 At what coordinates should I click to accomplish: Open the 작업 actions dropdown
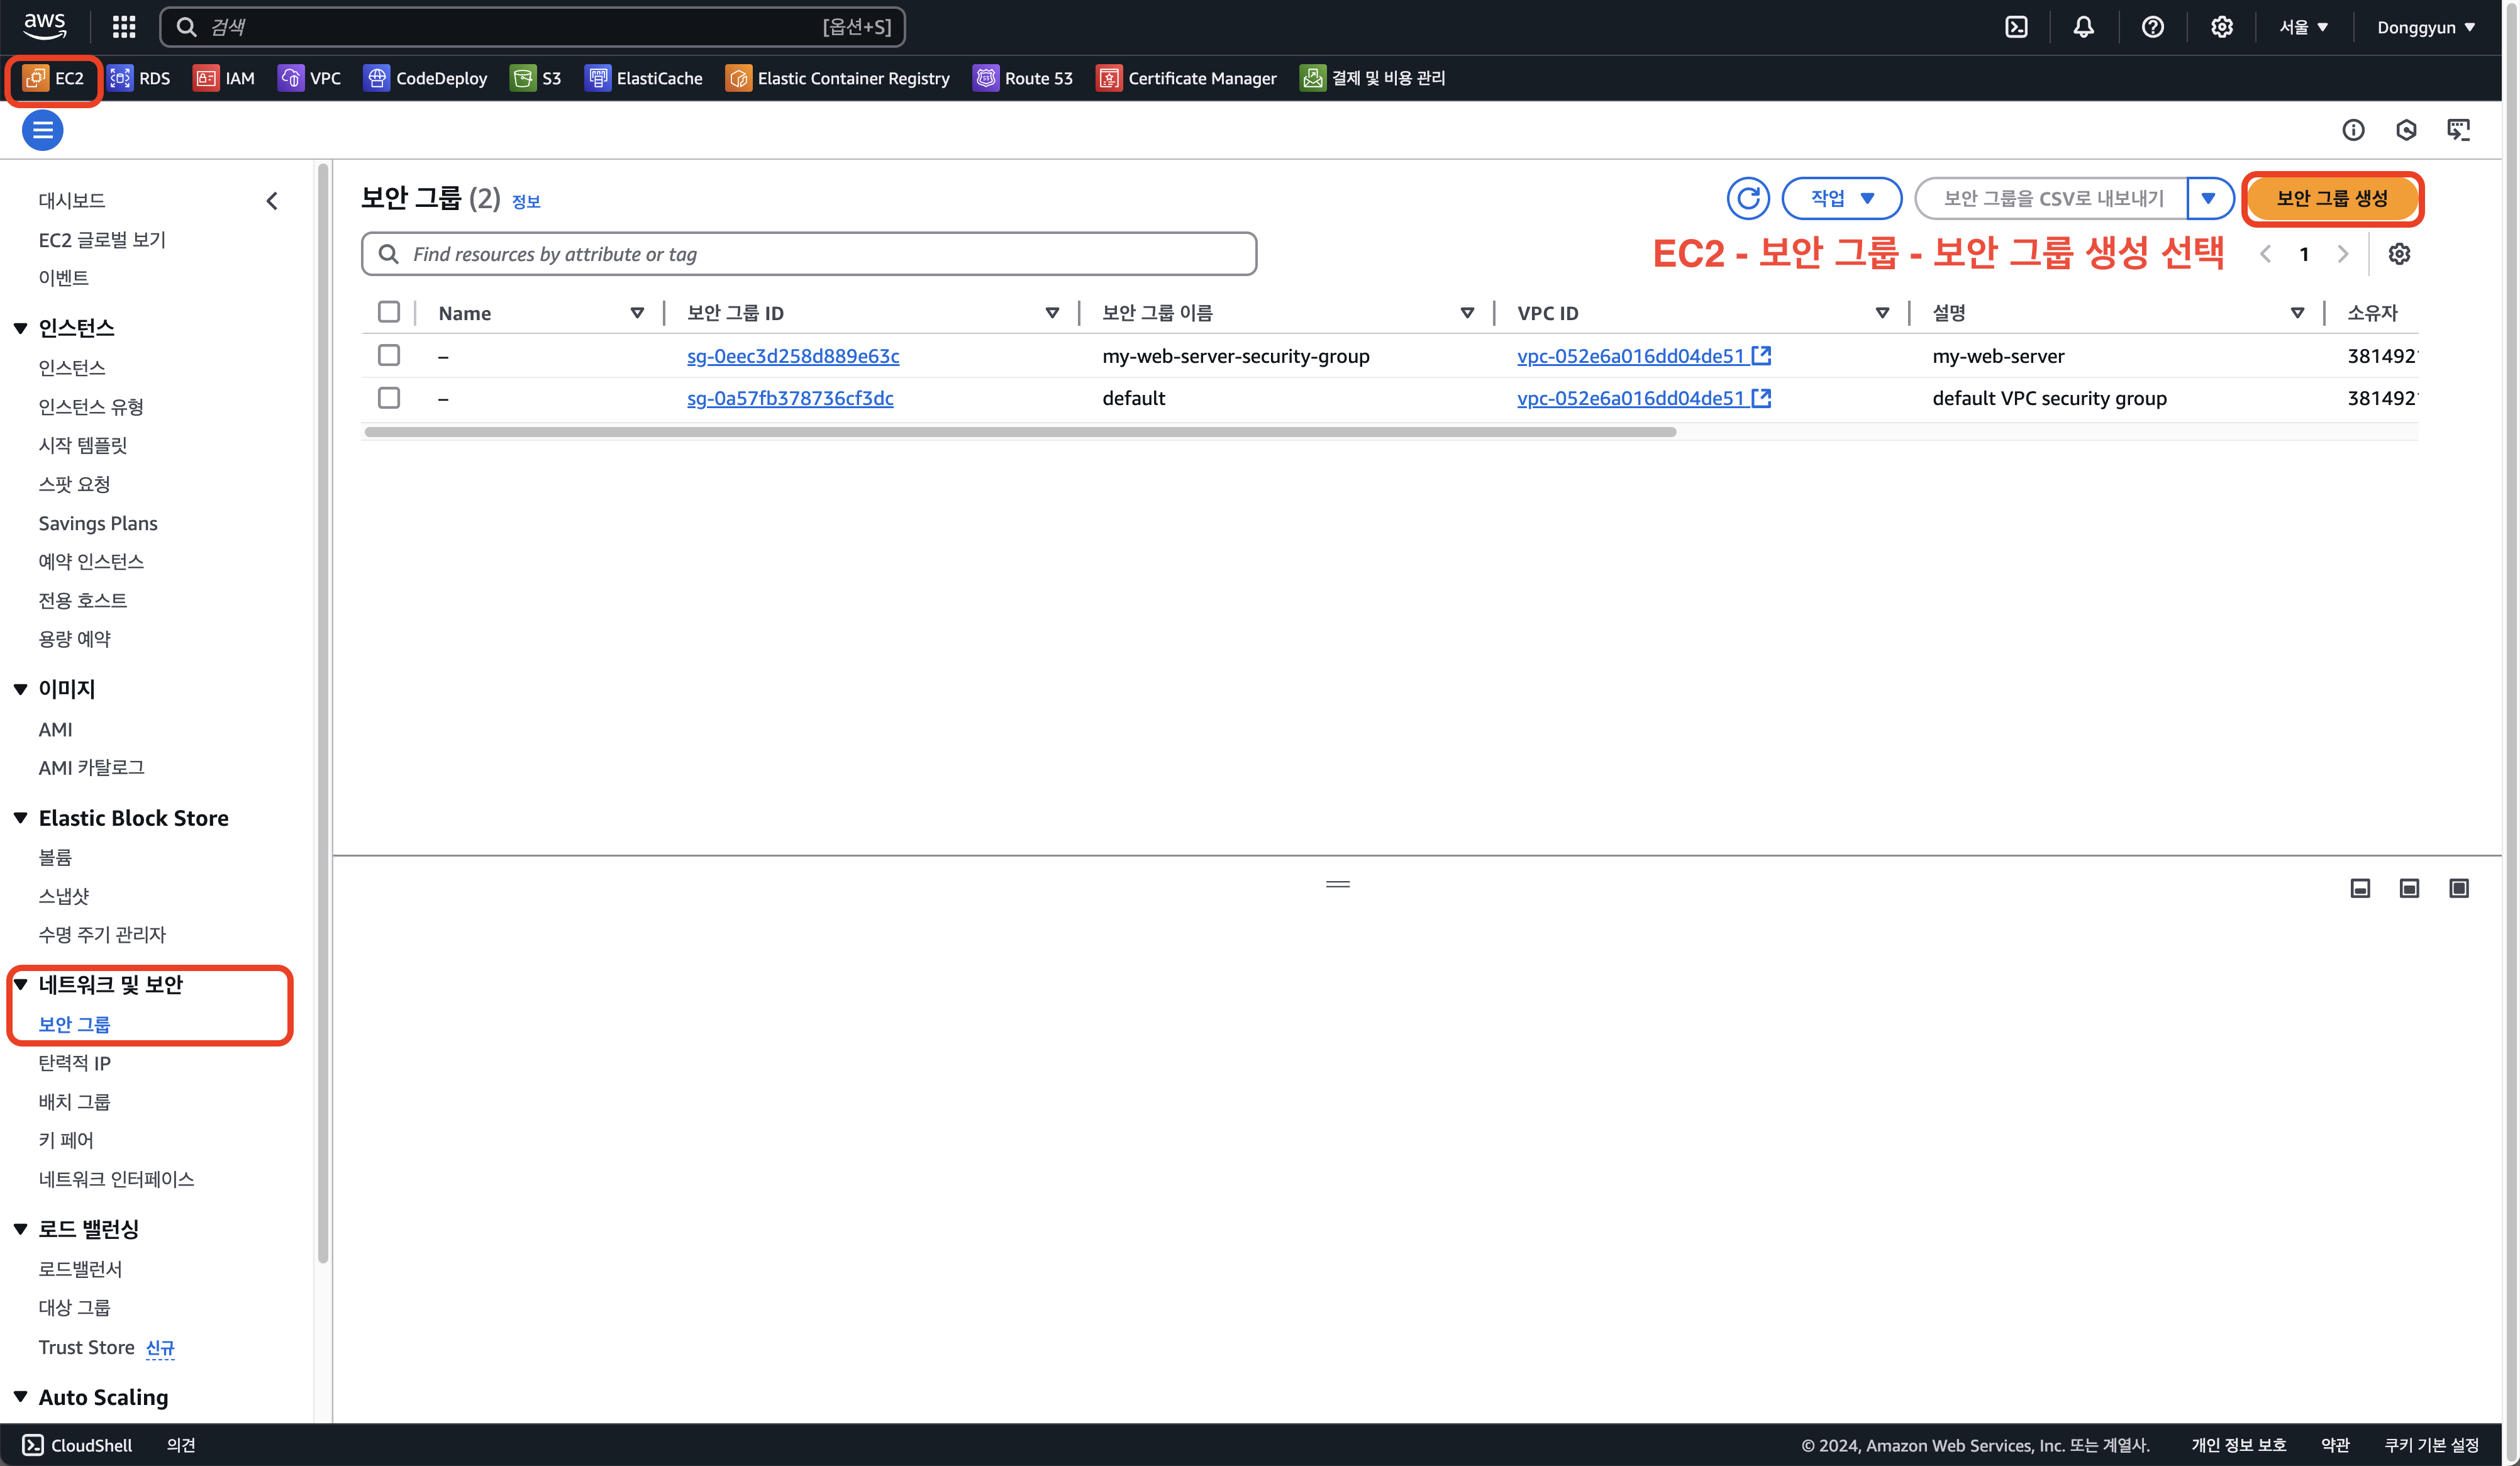click(1842, 198)
